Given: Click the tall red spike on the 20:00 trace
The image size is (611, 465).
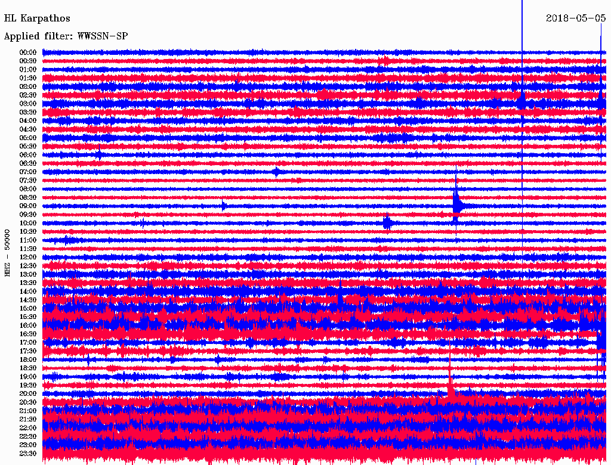Looking at the screenshot, I should [x=450, y=370].
